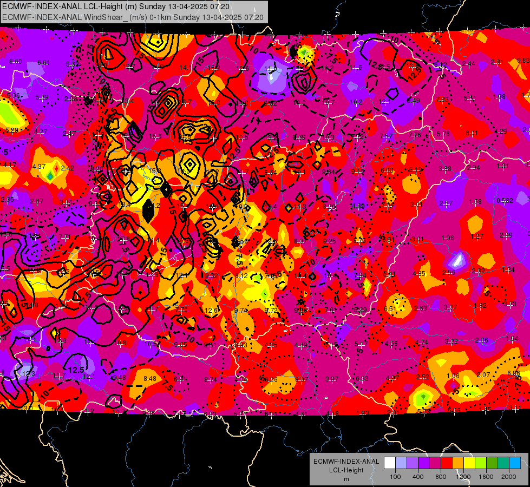Click the 3.88 grid value
The image size is (530, 487).
click(445, 169)
